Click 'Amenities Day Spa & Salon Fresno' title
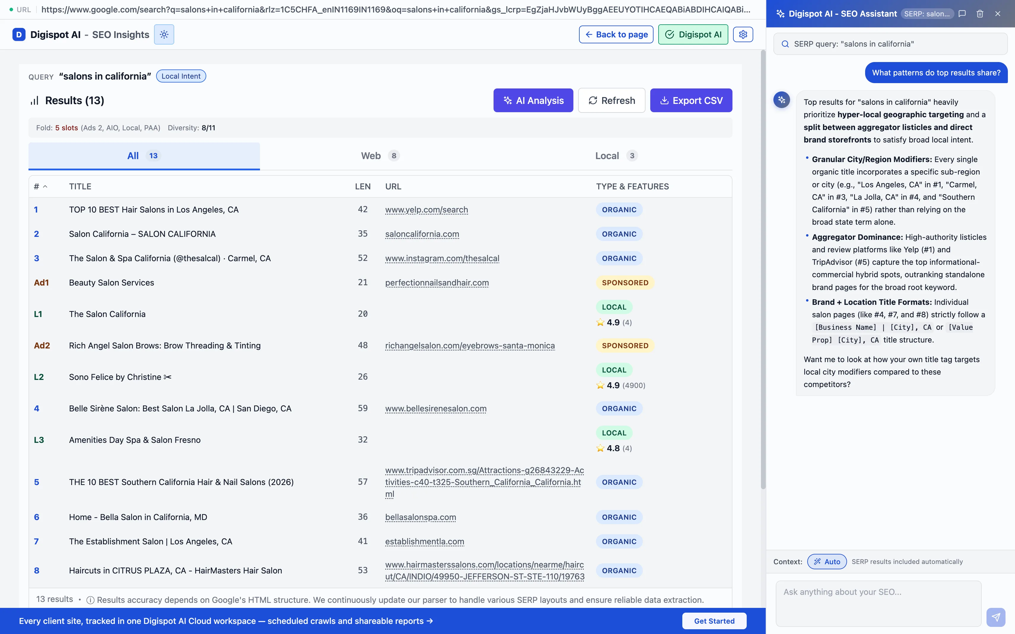The width and height of the screenshot is (1015, 634). (x=134, y=440)
